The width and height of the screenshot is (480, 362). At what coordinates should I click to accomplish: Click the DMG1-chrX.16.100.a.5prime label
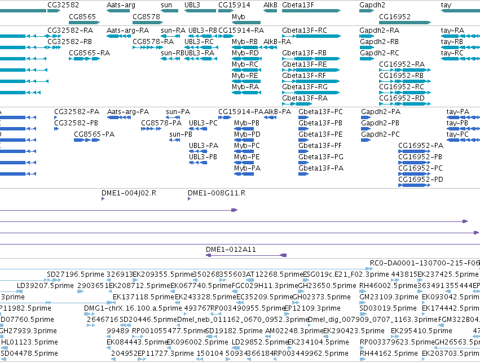pyautogui.click(x=133, y=308)
